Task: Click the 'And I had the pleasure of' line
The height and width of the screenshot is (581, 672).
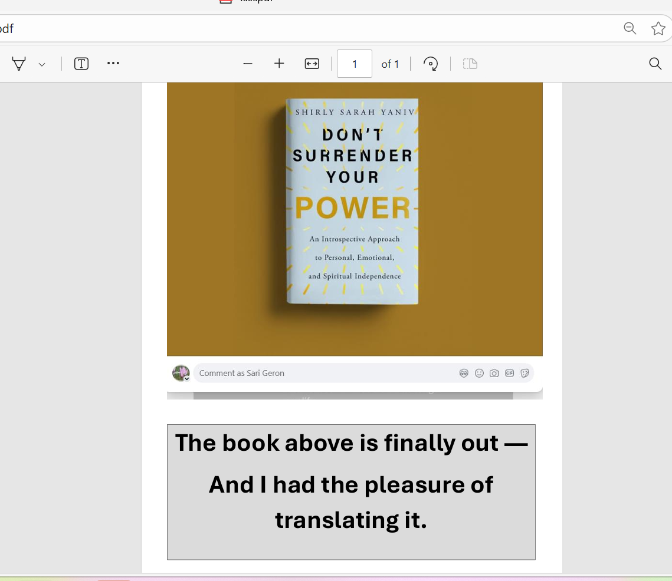Action: (x=351, y=485)
